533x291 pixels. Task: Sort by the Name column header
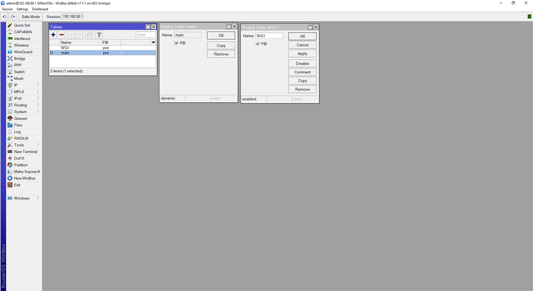(81, 42)
